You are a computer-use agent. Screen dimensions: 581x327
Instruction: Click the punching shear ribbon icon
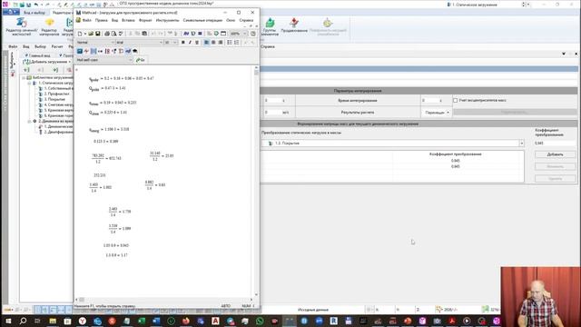point(294,25)
